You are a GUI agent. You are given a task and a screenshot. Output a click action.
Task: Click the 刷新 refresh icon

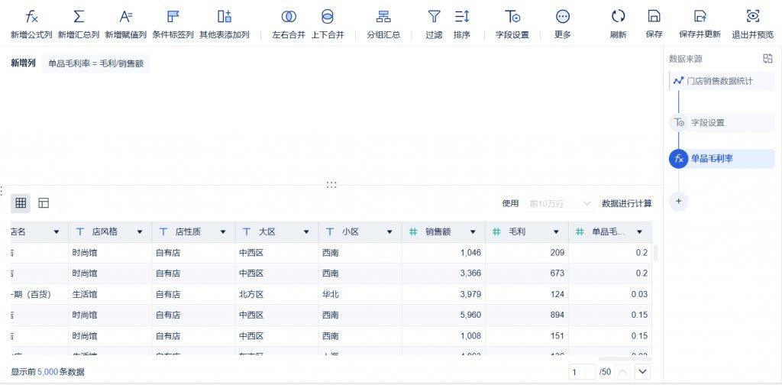[x=618, y=17]
